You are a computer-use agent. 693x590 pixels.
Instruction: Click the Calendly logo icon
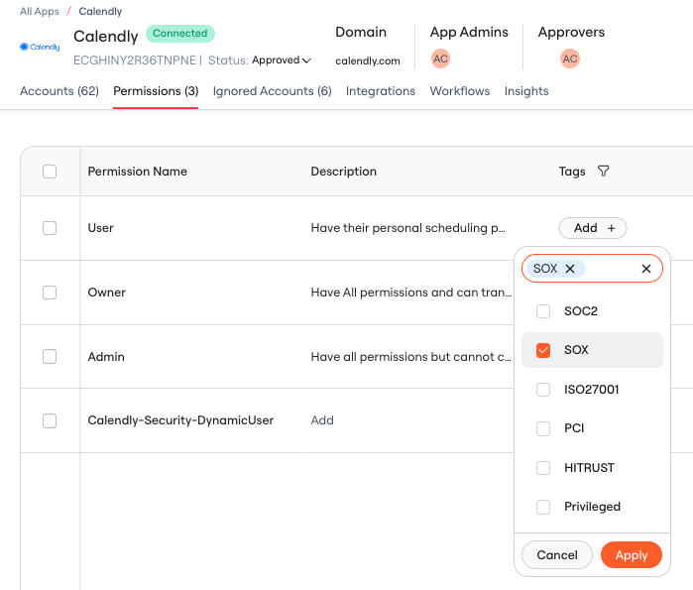point(40,47)
